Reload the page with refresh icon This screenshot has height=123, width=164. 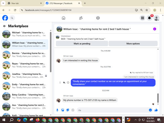(15, 10)
